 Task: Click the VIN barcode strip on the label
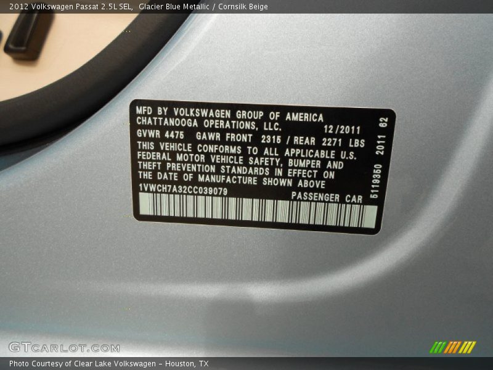[258, 210]
